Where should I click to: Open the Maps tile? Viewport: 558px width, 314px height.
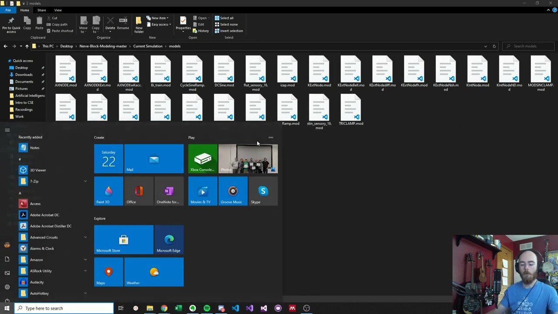[109, 272]
